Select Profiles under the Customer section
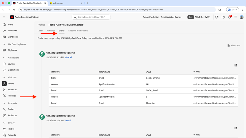This screenshot has height=138, width=246. [x=11, y=84]
